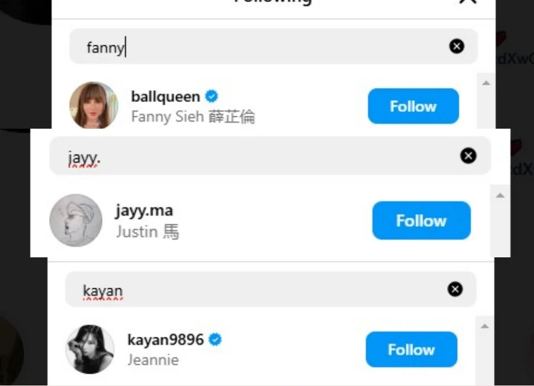
Task: Follow the ballqueen account
Action: click(x=413, y=106)
